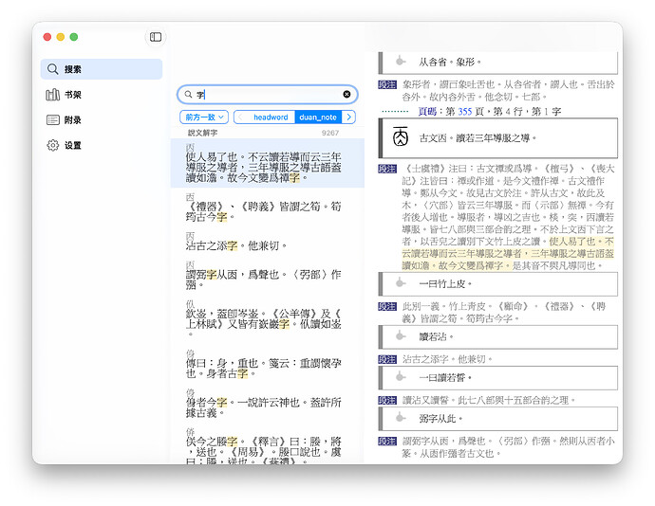Image resolution: width=655 pixels, height=506 pixels.
Task: Open the 附录 appendix section
Action: (x=101, y=120)
